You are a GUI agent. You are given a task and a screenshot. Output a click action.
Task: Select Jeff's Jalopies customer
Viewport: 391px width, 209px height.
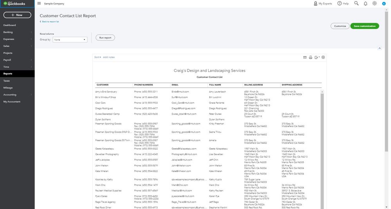pos(103,160)
